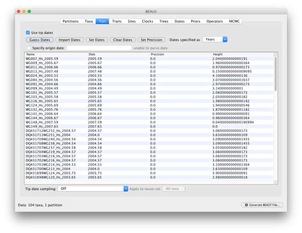Open the States tab

tap(180, 21)
